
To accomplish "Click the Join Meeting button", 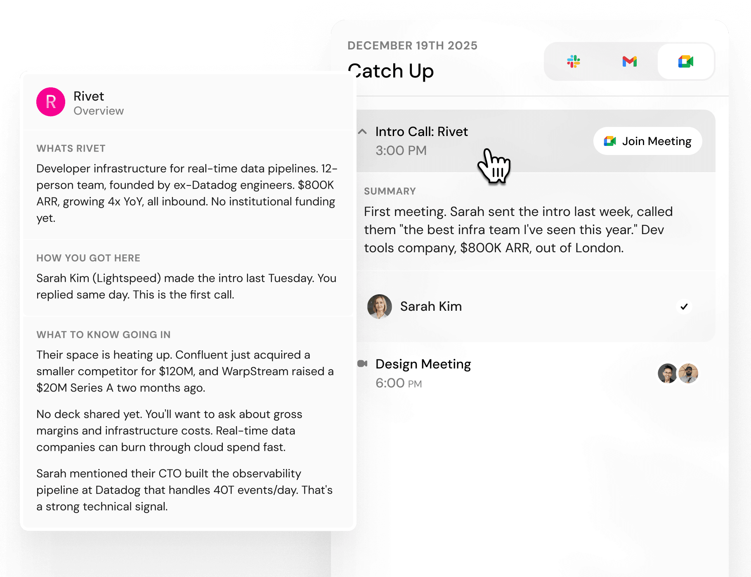I will tap(647, 141).
